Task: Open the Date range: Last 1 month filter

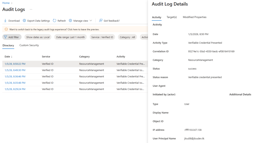Action: (70, 37)
